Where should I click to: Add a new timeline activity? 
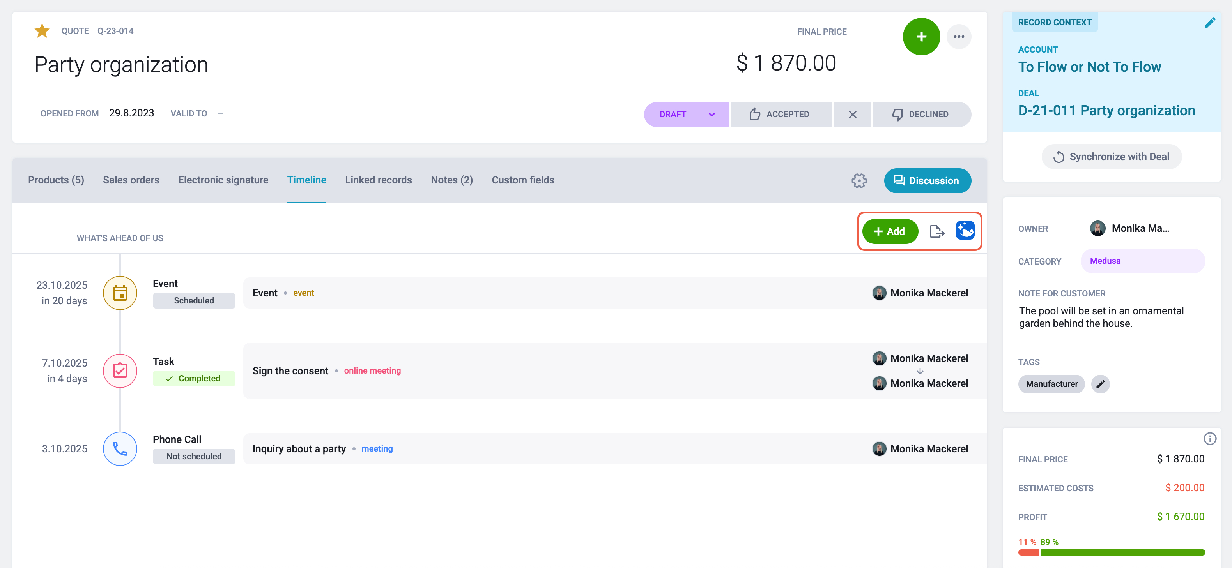[890, 231]
